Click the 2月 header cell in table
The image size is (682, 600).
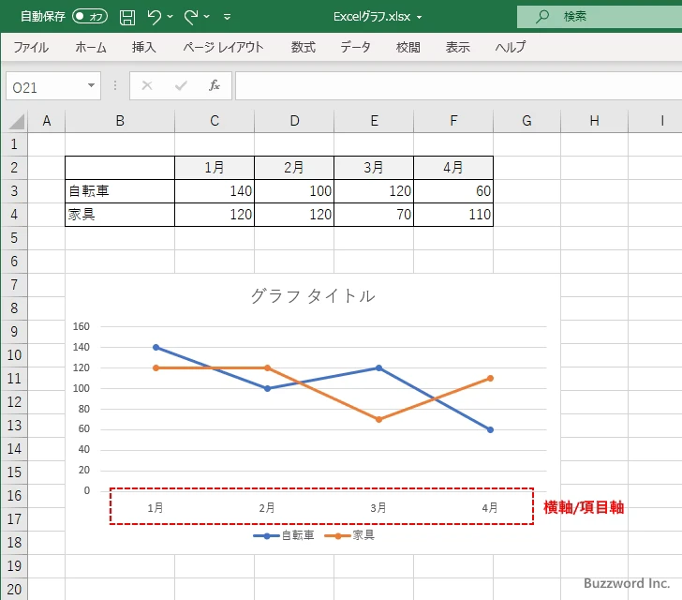pos(294,168)
